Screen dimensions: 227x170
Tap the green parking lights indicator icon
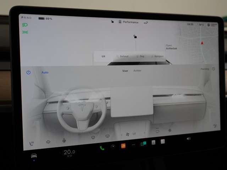[x=25, y=32]
